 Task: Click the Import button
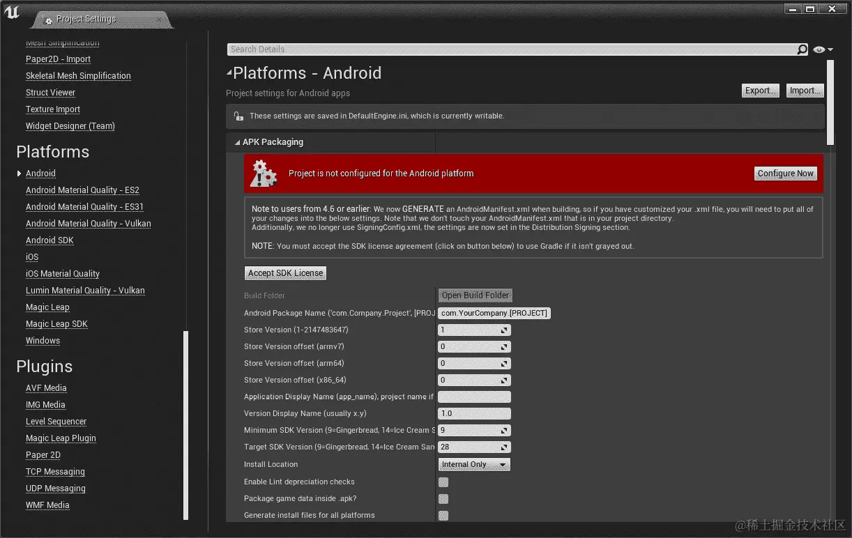click(805, 91)
